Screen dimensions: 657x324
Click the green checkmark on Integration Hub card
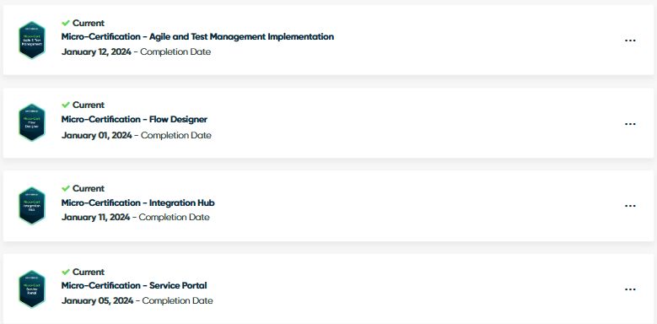point(66,188)
